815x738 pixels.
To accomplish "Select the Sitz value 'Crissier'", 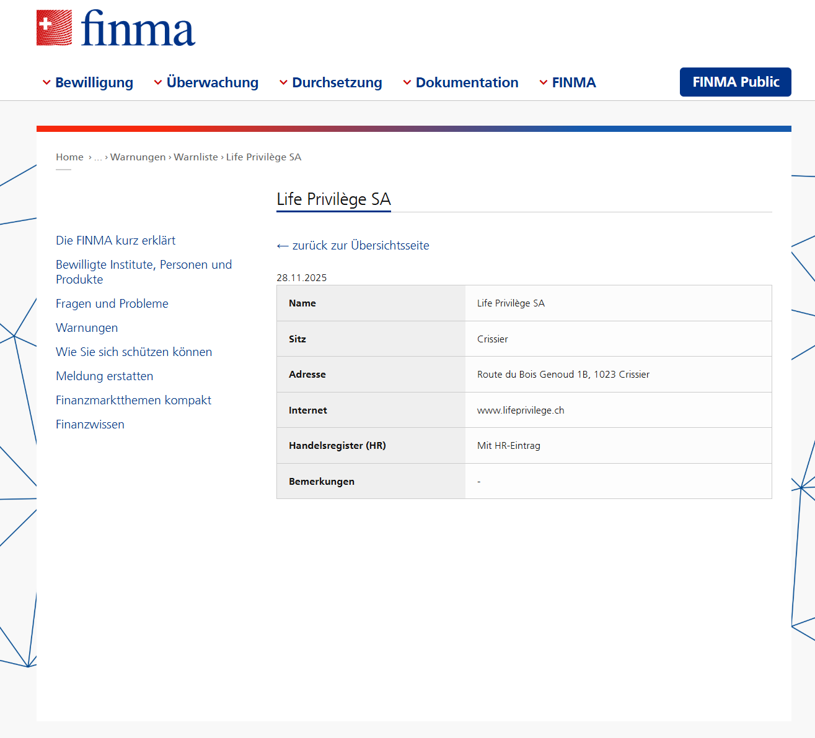I will 493,339.
